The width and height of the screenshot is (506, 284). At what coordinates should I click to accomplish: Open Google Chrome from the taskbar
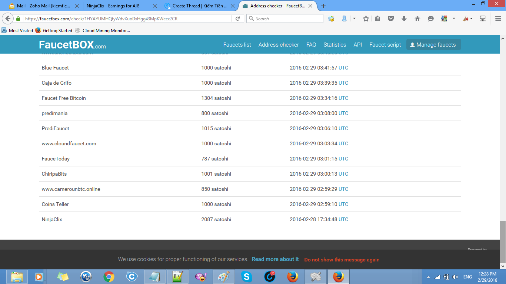(x=109, y=277)
